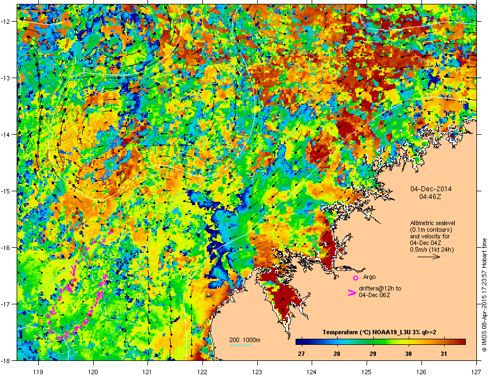Click the velocity scale reference arrow
488x377 pixels.
(429, 257)
